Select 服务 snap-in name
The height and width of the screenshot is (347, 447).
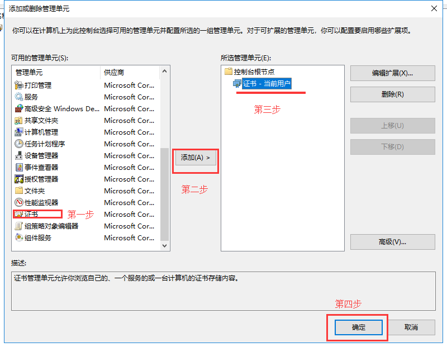pos(31,97)
